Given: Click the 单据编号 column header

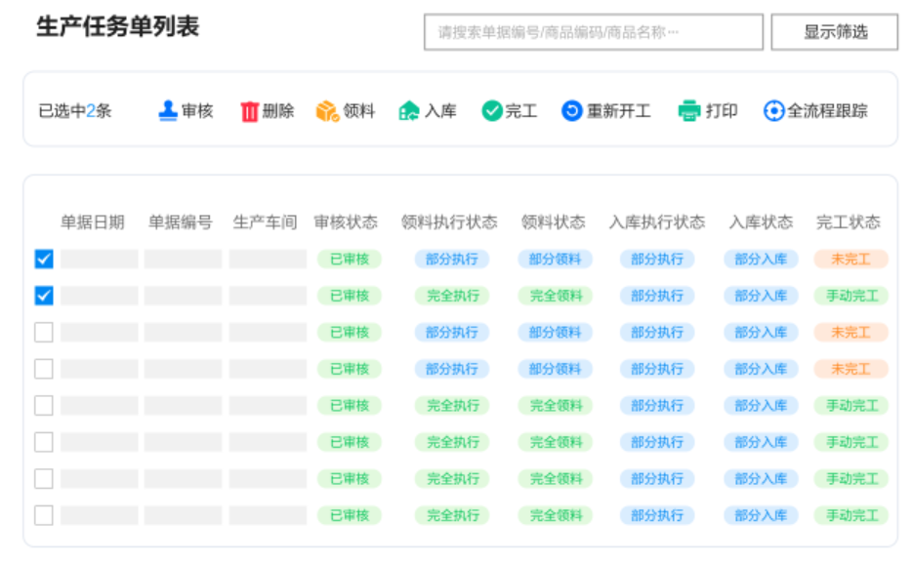Looking at the screenshot, I should (180, 222).
